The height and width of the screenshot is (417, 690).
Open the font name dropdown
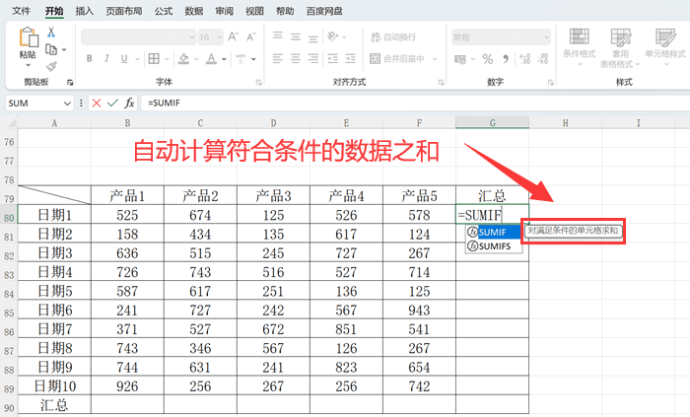click(x=192, y=37)
